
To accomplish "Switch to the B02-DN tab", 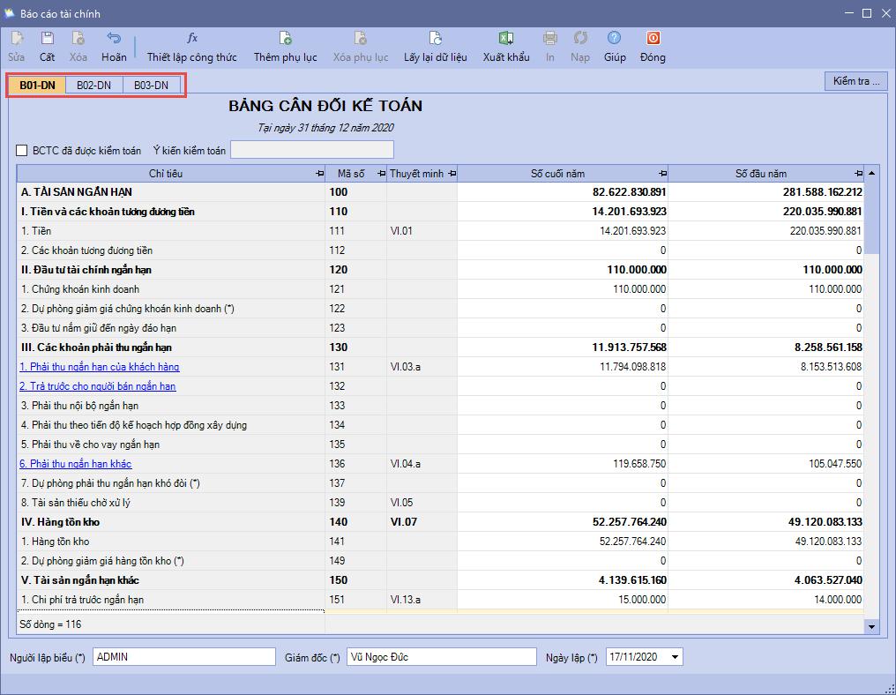I will (93, 86).
